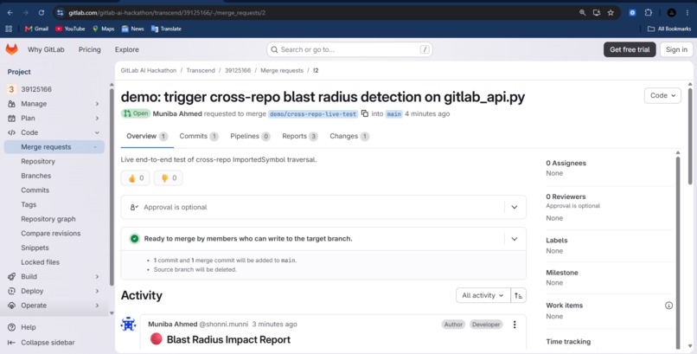
Task: Open the News bookmark
Action: [x=132, y=29]
